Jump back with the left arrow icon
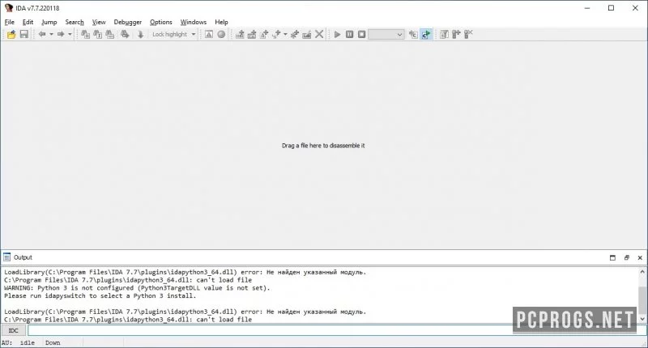The image size is (648, 348). 42,34
